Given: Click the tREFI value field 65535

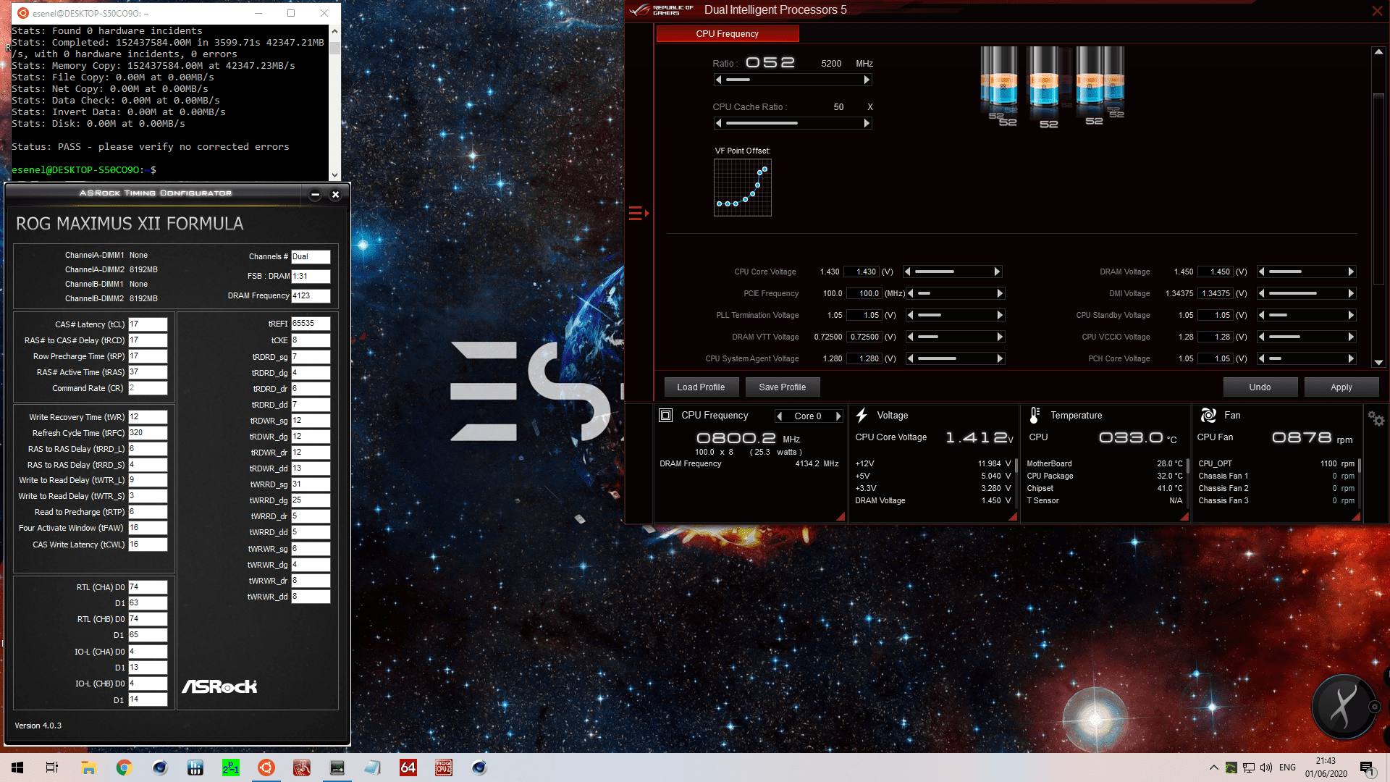Looking at the screenshot, I should click(x=311, y=324).
